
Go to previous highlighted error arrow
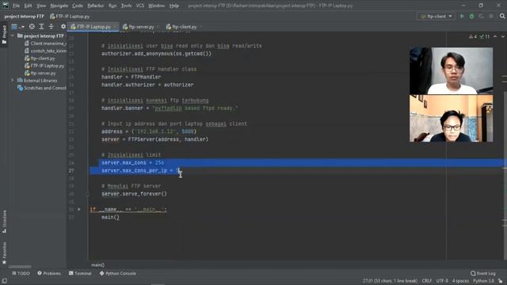495,36
